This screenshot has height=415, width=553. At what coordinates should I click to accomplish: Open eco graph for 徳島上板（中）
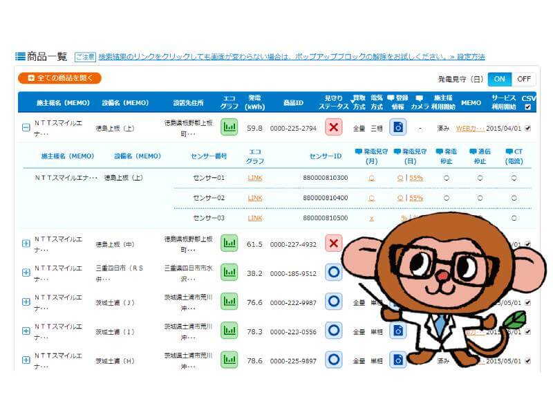(229, 243)
